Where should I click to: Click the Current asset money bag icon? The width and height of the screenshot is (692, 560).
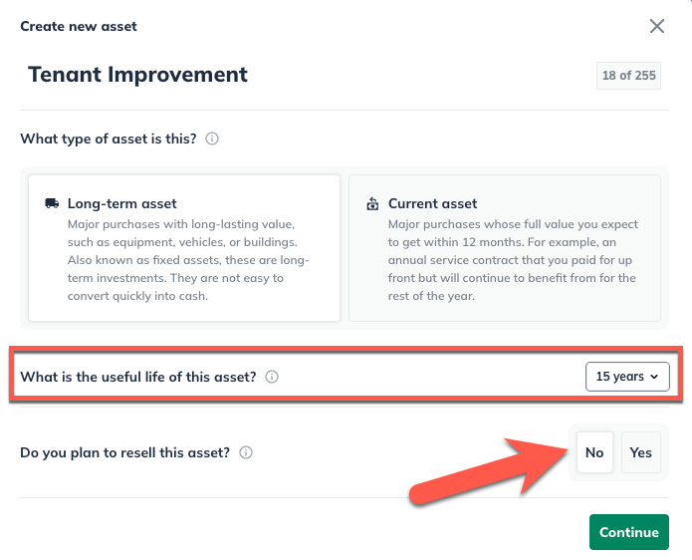[x=372, y=203]
